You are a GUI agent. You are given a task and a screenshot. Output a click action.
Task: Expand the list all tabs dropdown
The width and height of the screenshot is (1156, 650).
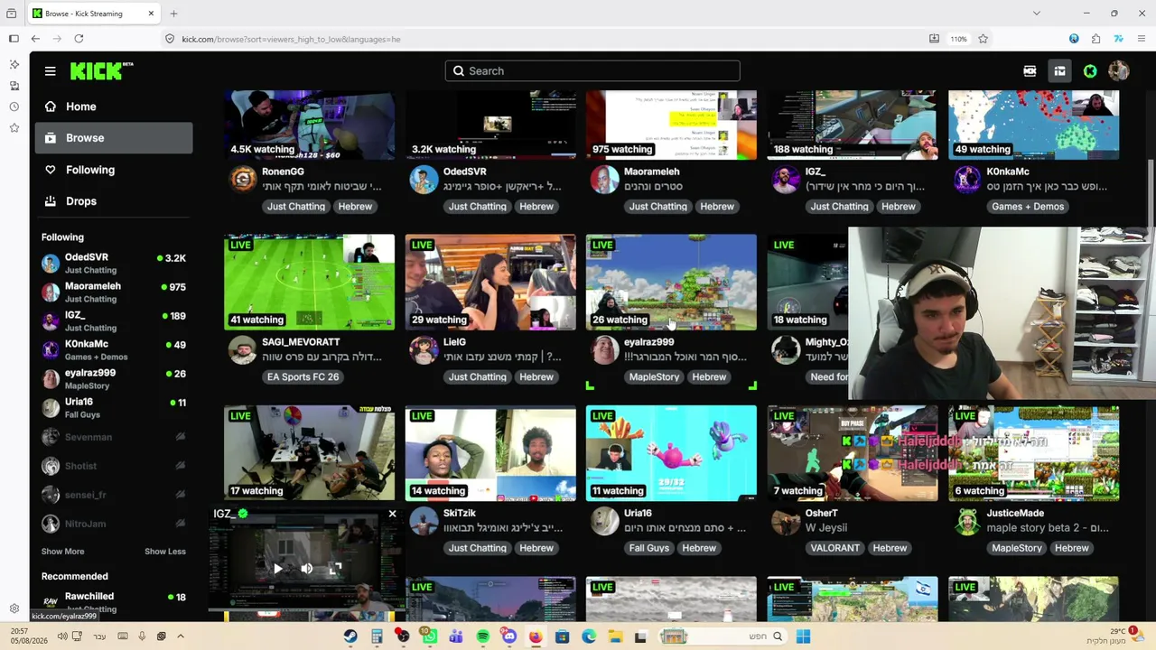(1036, 14)
